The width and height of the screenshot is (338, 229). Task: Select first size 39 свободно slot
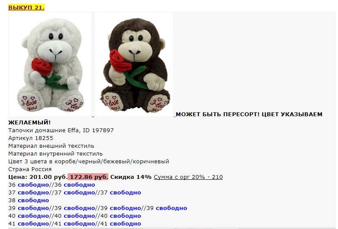pyautogui.click(x=33, y=208)
